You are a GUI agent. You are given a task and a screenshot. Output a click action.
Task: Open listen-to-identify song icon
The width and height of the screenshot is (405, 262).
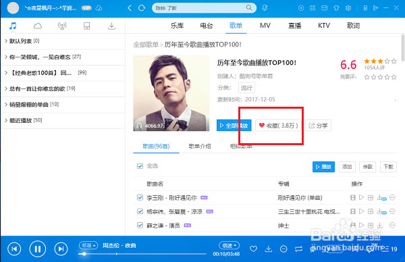click(265, 8)
